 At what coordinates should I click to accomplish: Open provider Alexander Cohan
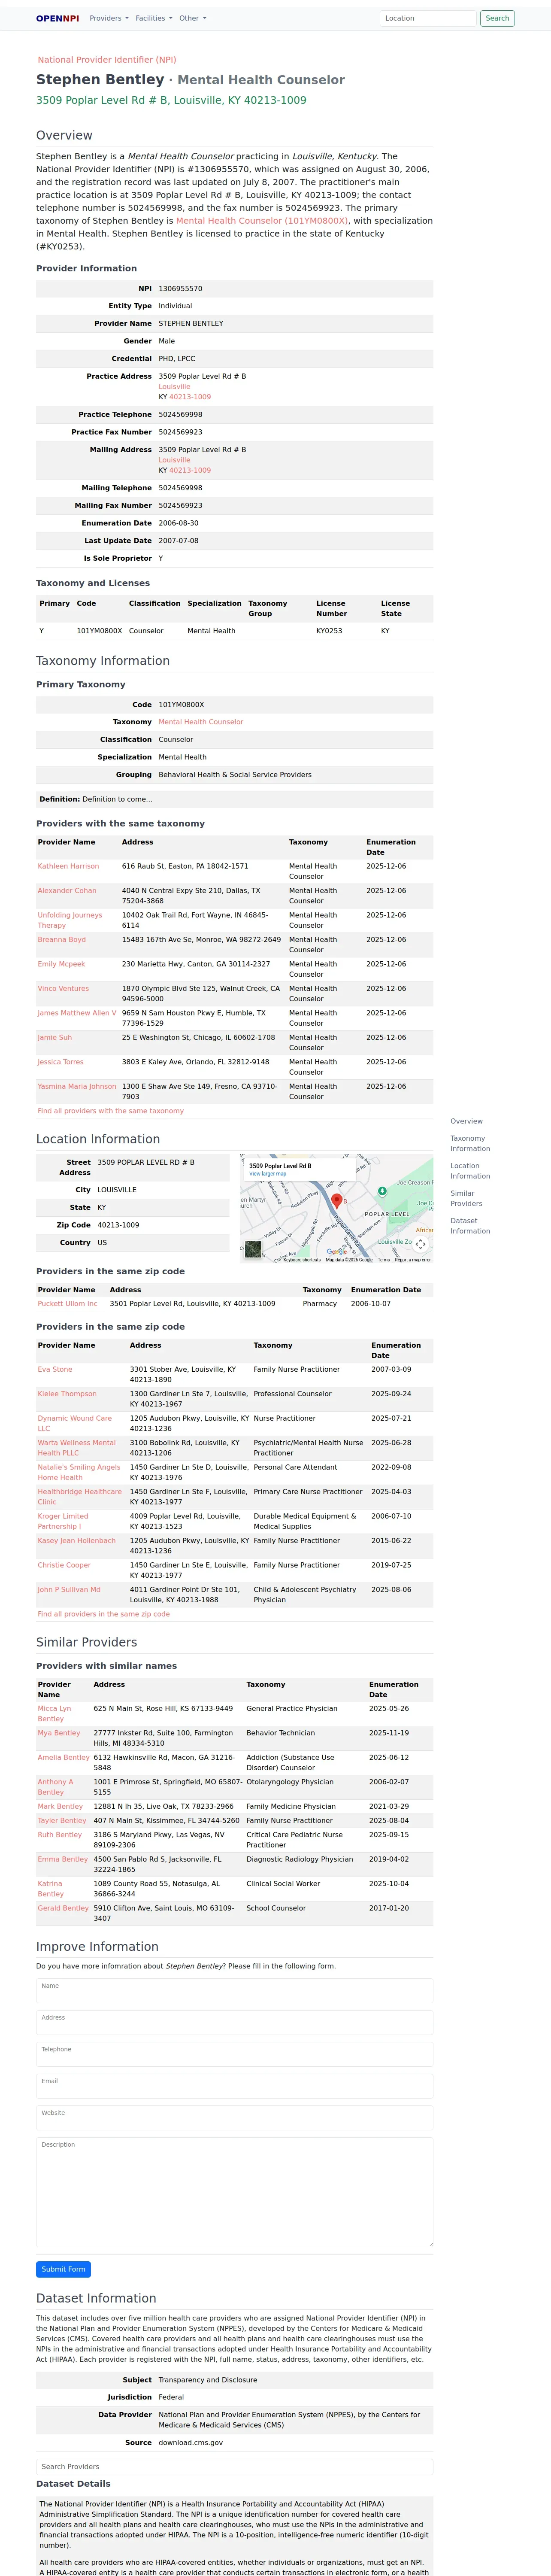click(x=67, y=890)
